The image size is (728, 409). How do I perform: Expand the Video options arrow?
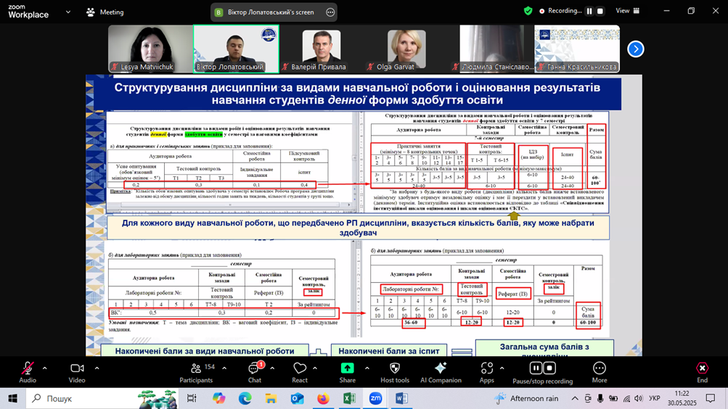[97, 368]
